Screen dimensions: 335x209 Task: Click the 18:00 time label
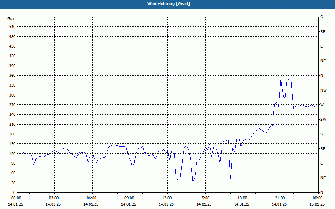pyautogui.click(x=242, y=198)
